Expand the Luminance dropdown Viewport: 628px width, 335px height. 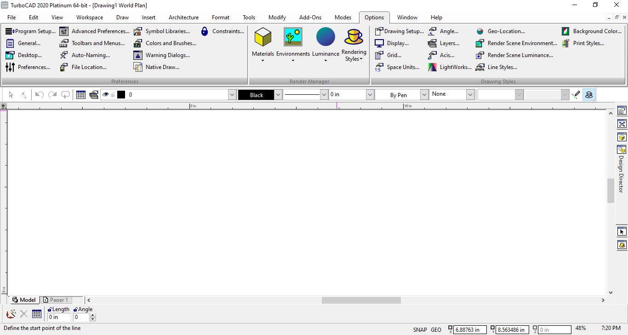325,60
